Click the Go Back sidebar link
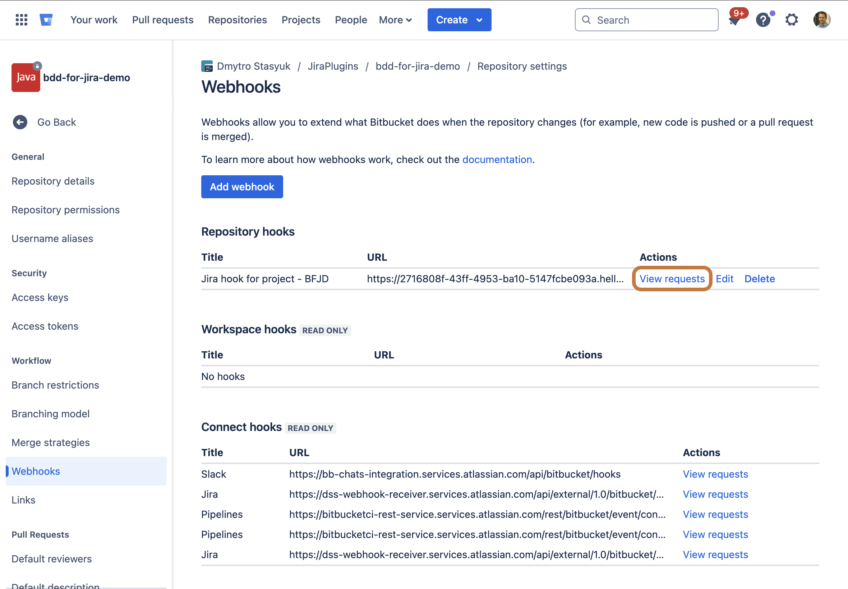Viewport: 848px width, 589px height. coord(56,122)
